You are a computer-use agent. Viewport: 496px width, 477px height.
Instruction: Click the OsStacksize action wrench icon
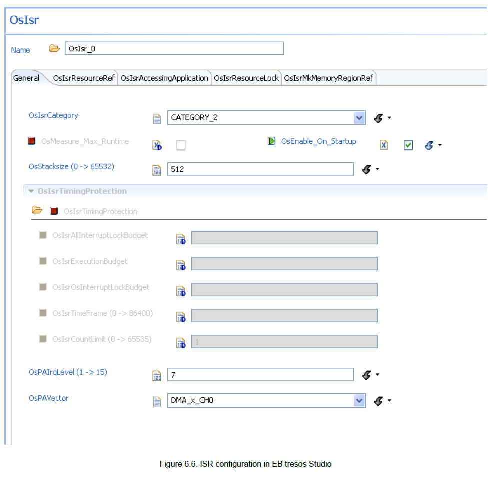[x=366, y=170]
